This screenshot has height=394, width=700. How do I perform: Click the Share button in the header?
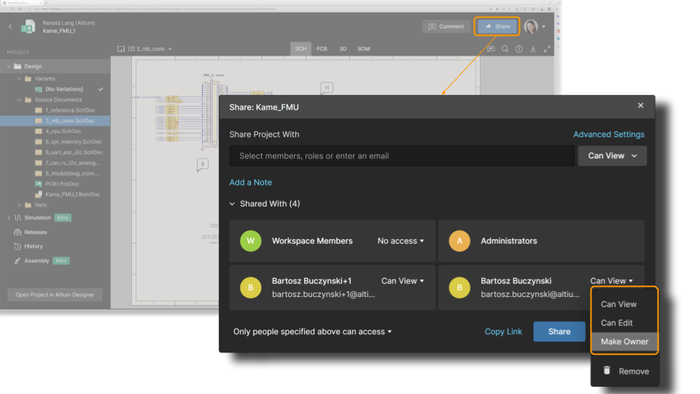[497, 26]
